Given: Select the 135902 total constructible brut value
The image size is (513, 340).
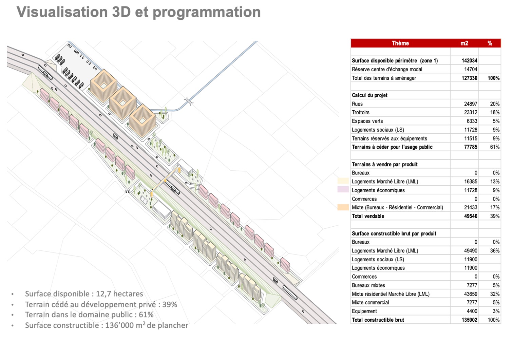Looking at the screenshot, I should pos(469,320).
